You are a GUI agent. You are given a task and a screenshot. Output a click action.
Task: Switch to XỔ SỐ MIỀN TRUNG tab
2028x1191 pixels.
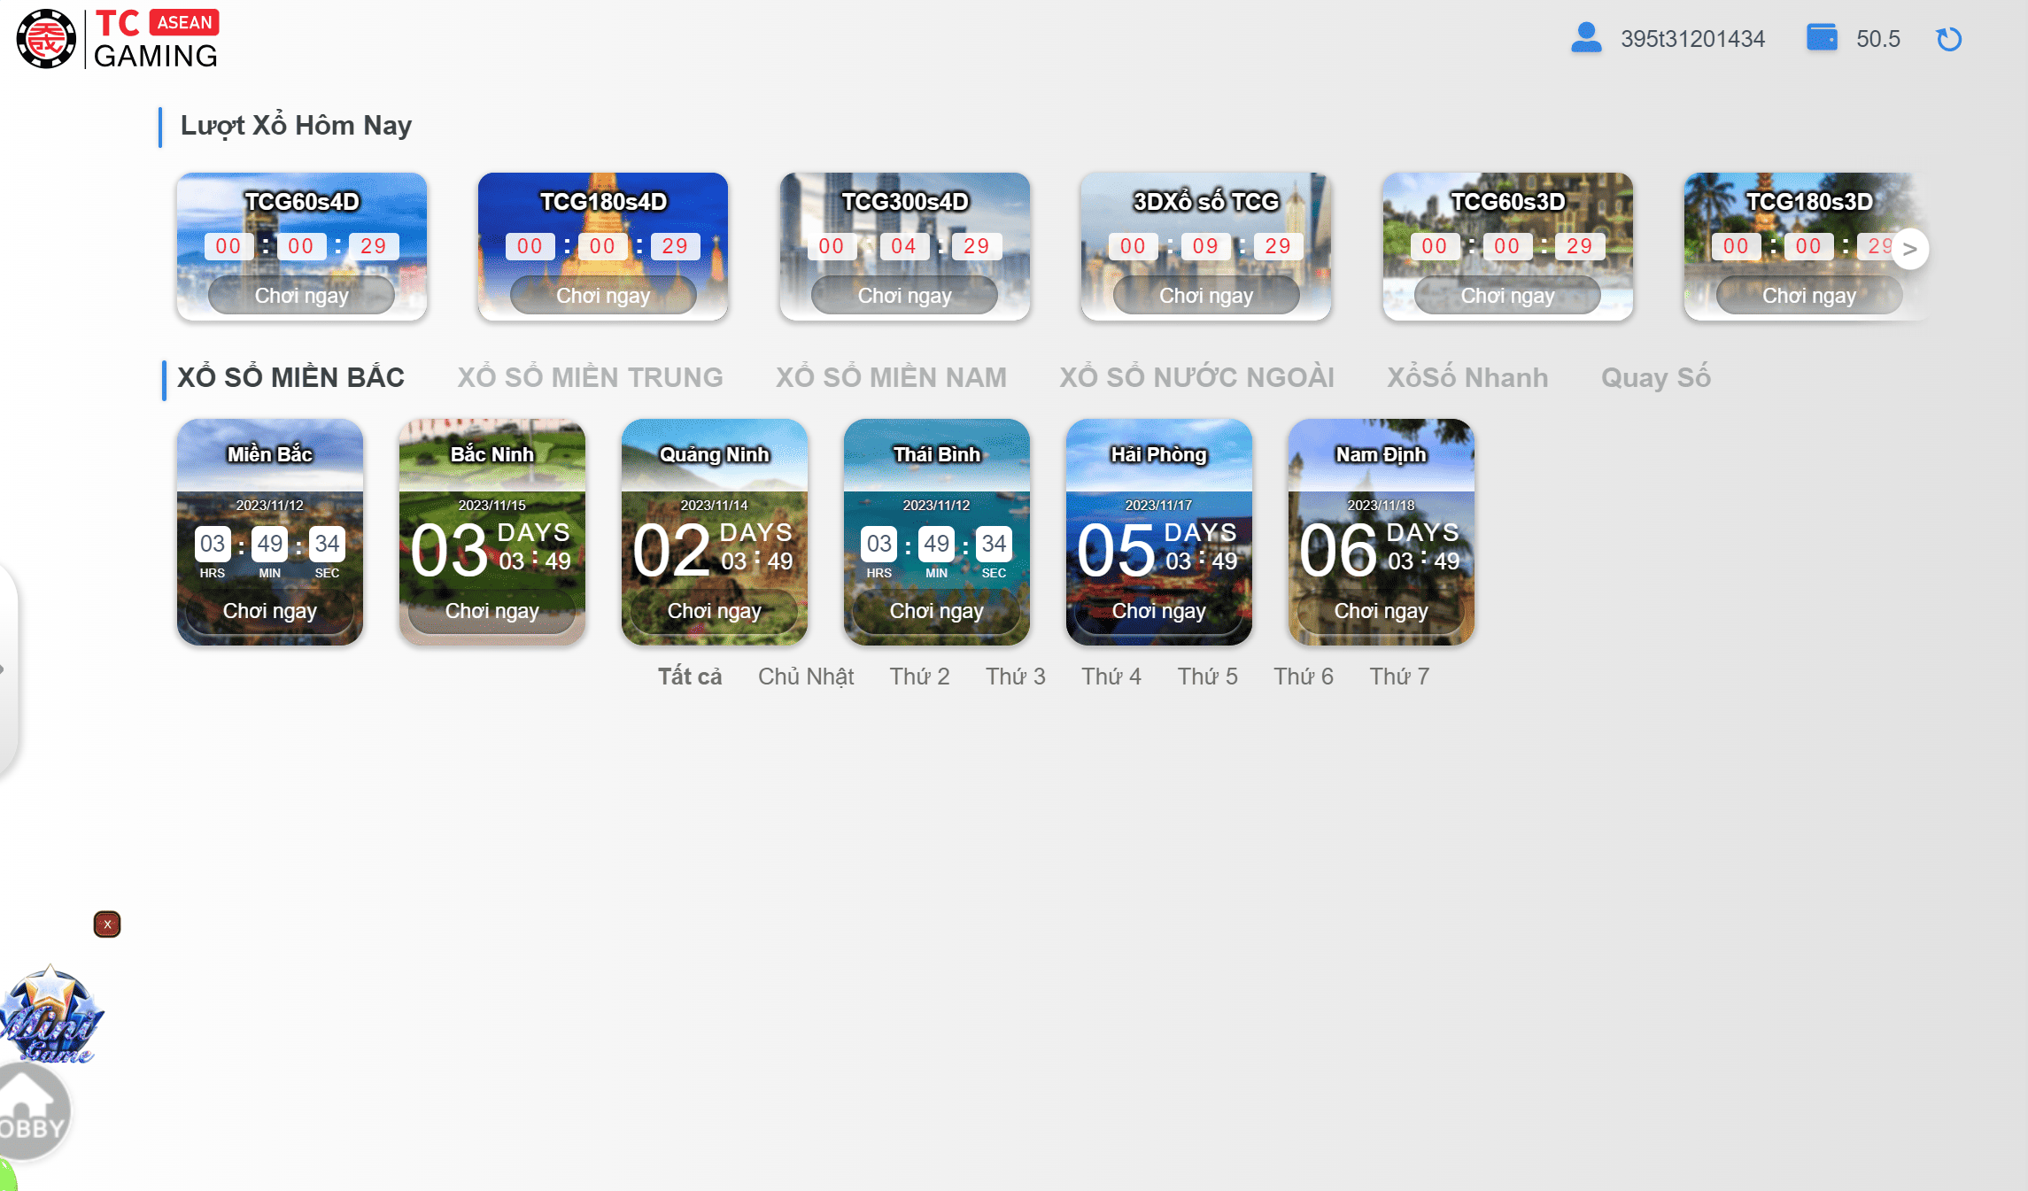coord(590,378)
